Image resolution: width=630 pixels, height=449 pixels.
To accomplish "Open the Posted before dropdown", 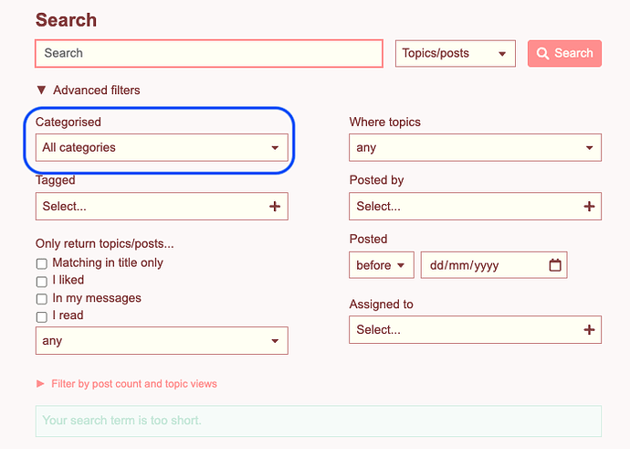I will click(382, 265).
